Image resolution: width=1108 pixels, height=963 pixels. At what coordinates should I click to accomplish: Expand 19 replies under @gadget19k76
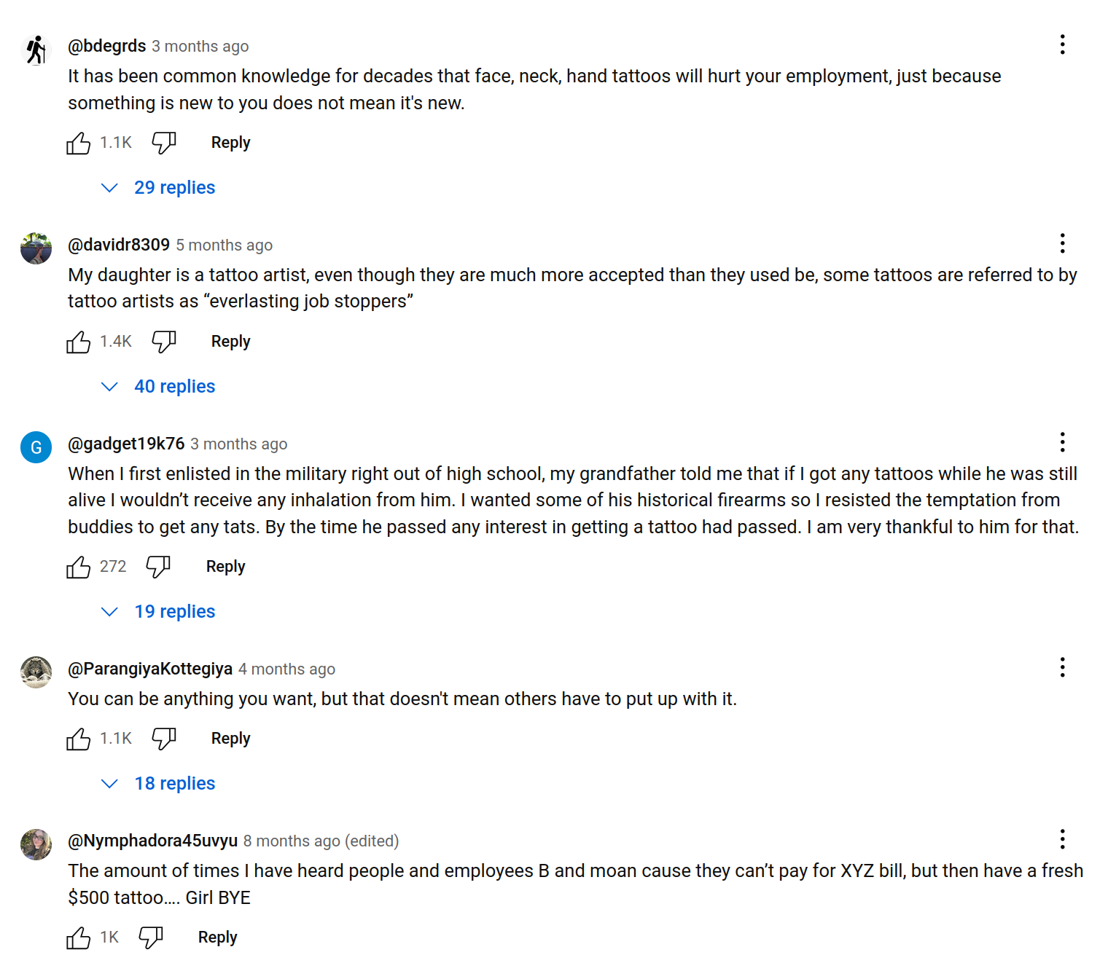tap(174, 612)
